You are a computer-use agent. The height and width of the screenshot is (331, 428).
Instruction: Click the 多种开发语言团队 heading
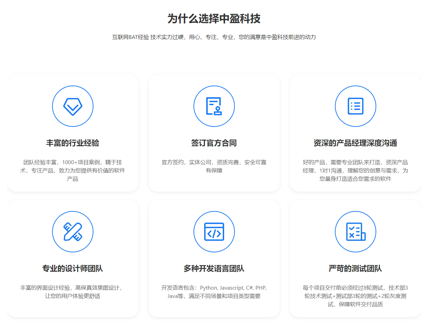214,269
